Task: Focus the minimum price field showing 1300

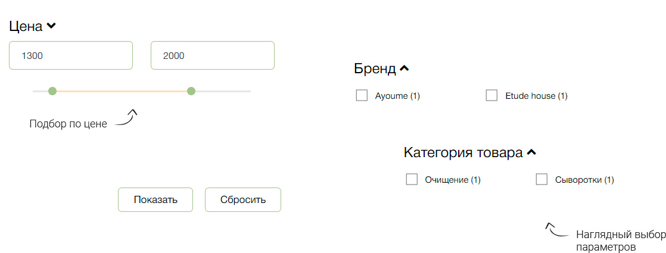Action: (x=71, y=55)
